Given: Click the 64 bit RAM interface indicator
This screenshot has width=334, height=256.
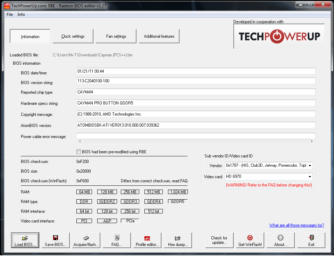Looking at the screenshot, I should [x=84, y=211].
